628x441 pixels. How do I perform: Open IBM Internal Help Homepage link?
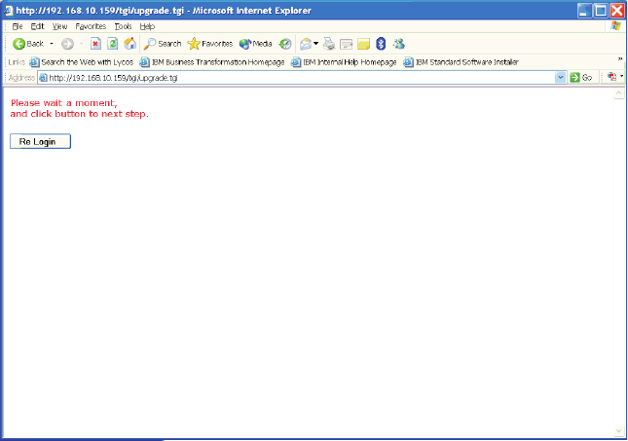tap(344, 62)
